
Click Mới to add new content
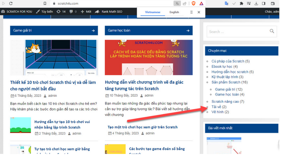tap(86, 12)
